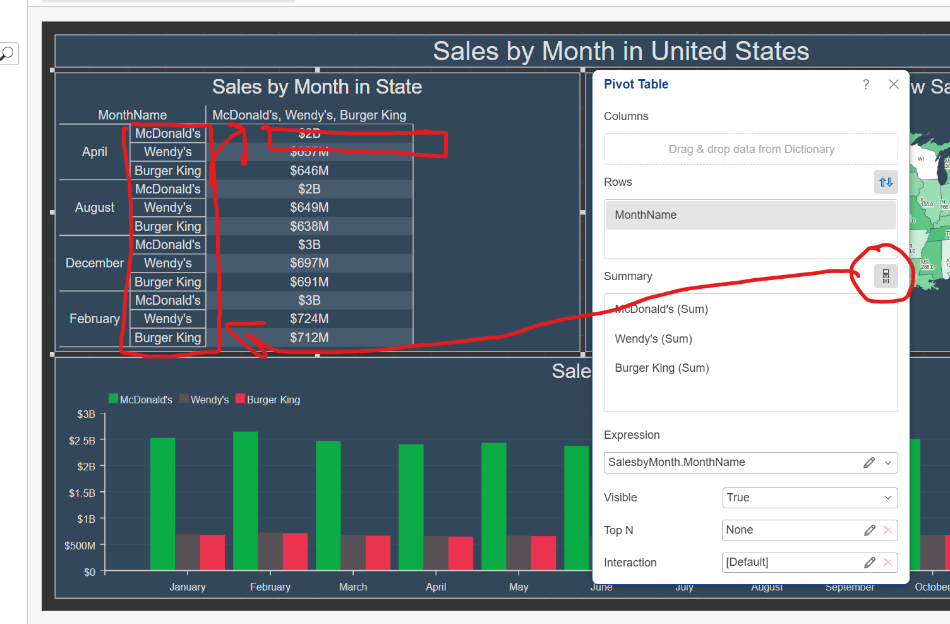Edit the Top N value with pencil icon

tap(870, 530)
